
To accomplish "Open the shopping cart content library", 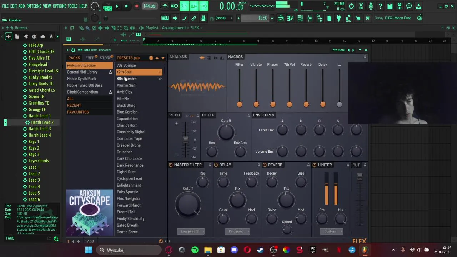I will click(367, 18).
